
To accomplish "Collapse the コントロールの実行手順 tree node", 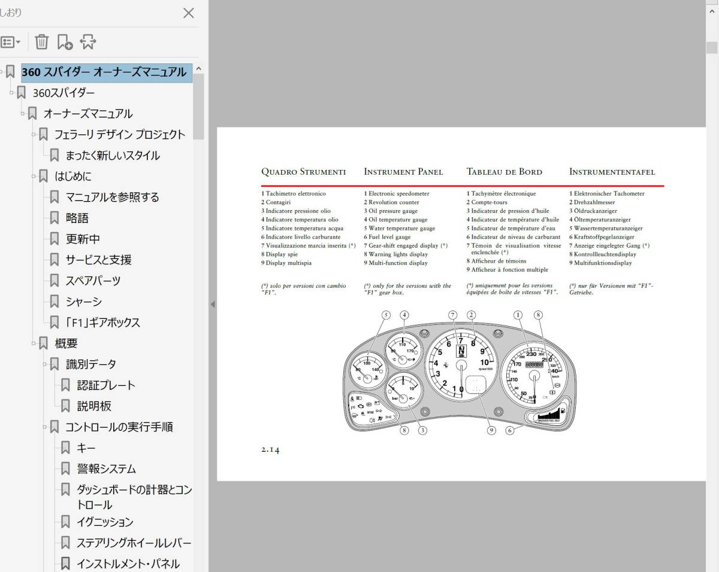I will (45, 427).
